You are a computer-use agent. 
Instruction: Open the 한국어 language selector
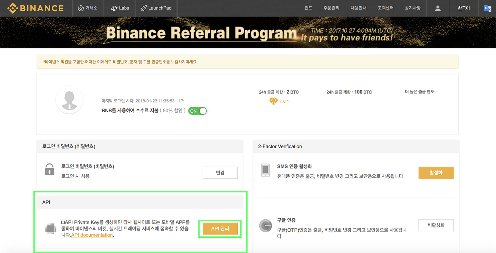point(464,8)
